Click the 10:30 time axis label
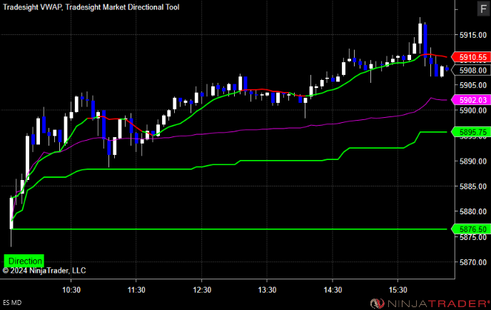Viewport: 491px width, 310px height. tap(71, 289)
